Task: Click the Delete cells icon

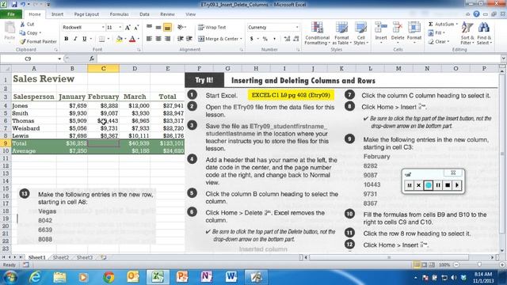Action: coord(398,27)
